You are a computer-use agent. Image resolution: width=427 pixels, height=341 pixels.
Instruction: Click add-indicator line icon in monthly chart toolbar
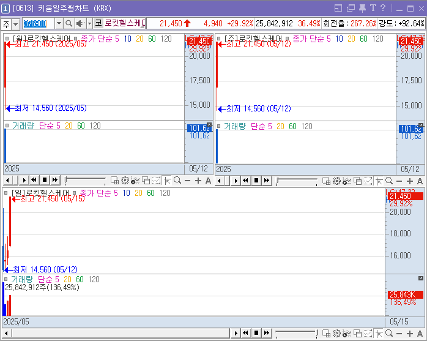(x=135, y=181)
